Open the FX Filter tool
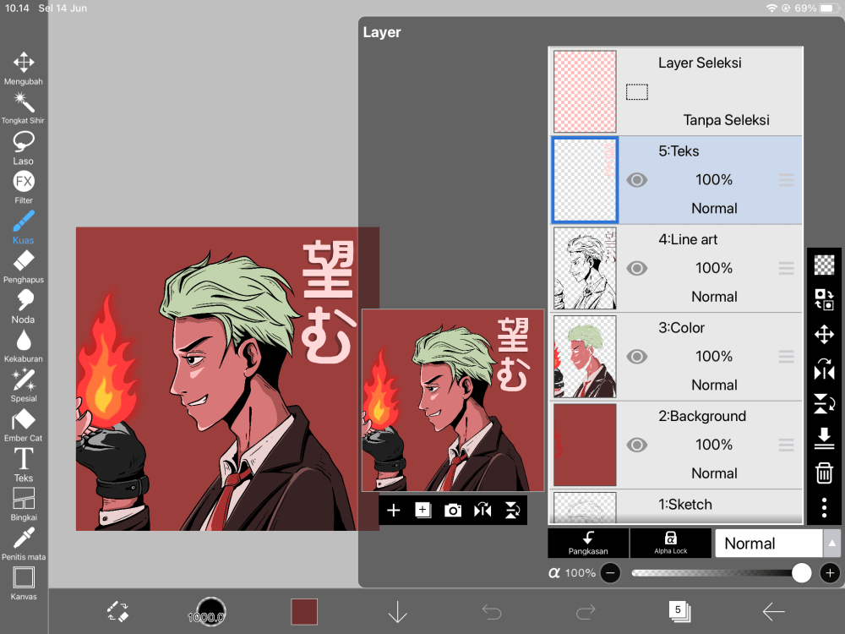Viewport: 845px width, 634px height. coord(23,187)
